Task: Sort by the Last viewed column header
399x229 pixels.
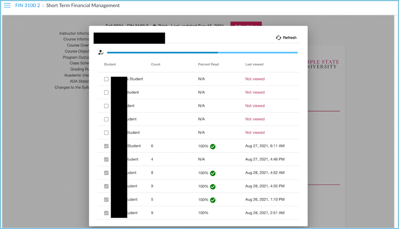Action: [x=254, y=64]
